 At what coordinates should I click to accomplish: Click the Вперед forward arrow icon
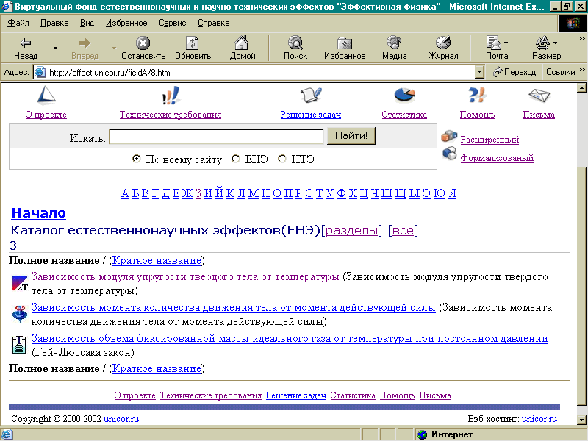tap(85, 43)
